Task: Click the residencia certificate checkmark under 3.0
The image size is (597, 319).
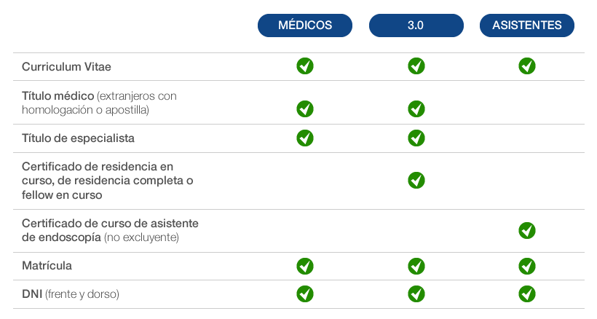Action: [416, 180]
